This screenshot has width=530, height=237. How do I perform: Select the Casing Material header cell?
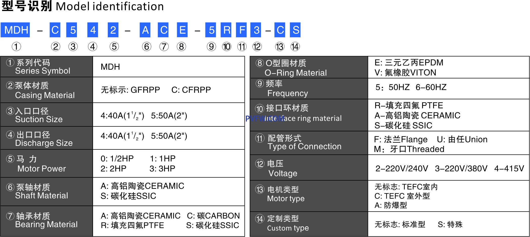[47, 90]
